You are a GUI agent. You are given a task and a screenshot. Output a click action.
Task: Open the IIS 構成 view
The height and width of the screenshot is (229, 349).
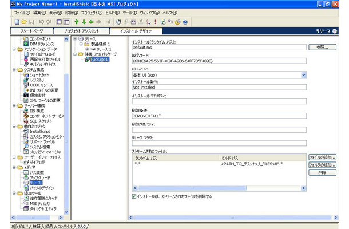pos(37,110)
